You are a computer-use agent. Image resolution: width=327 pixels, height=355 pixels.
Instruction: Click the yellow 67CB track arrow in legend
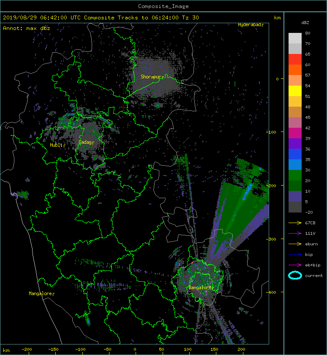click(295, 223)
